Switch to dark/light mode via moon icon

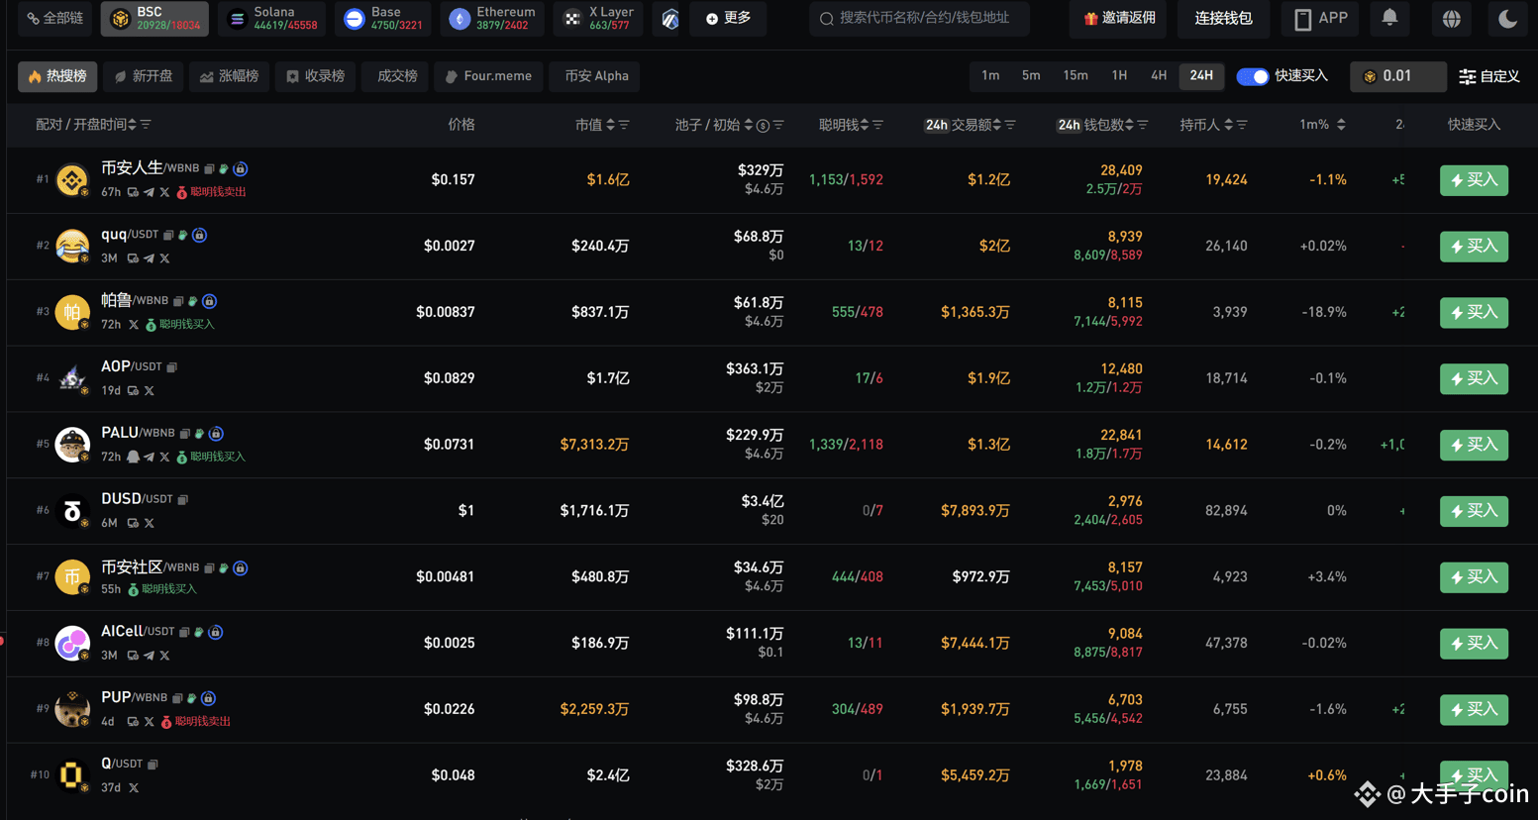tap(1507, 18)
